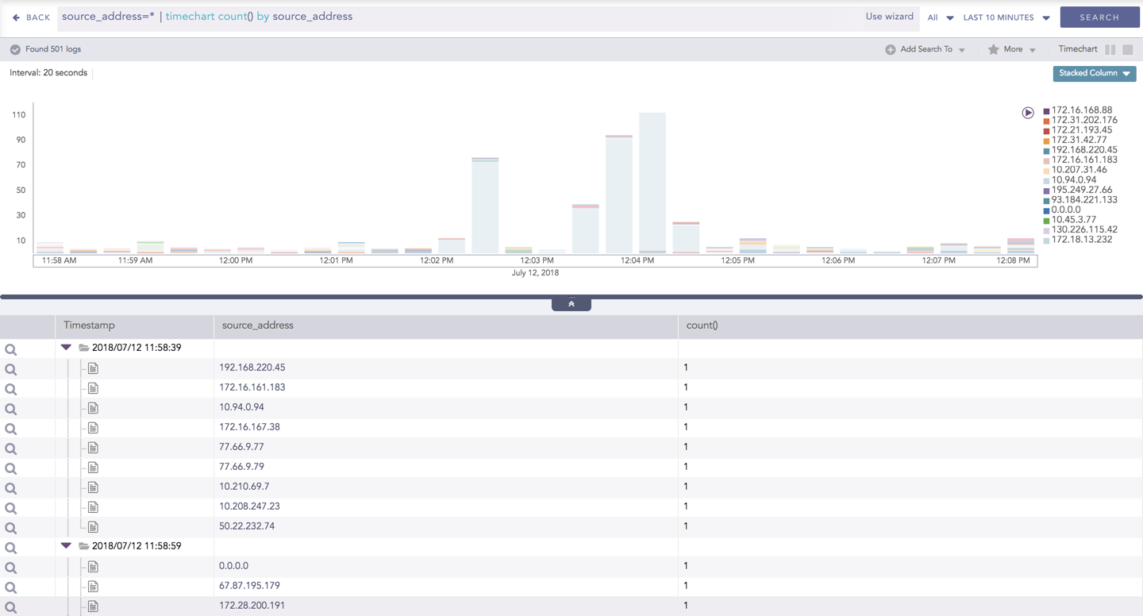Click document icon in 67.87.195.179 row
The image size is (1143, 616).
93,587
